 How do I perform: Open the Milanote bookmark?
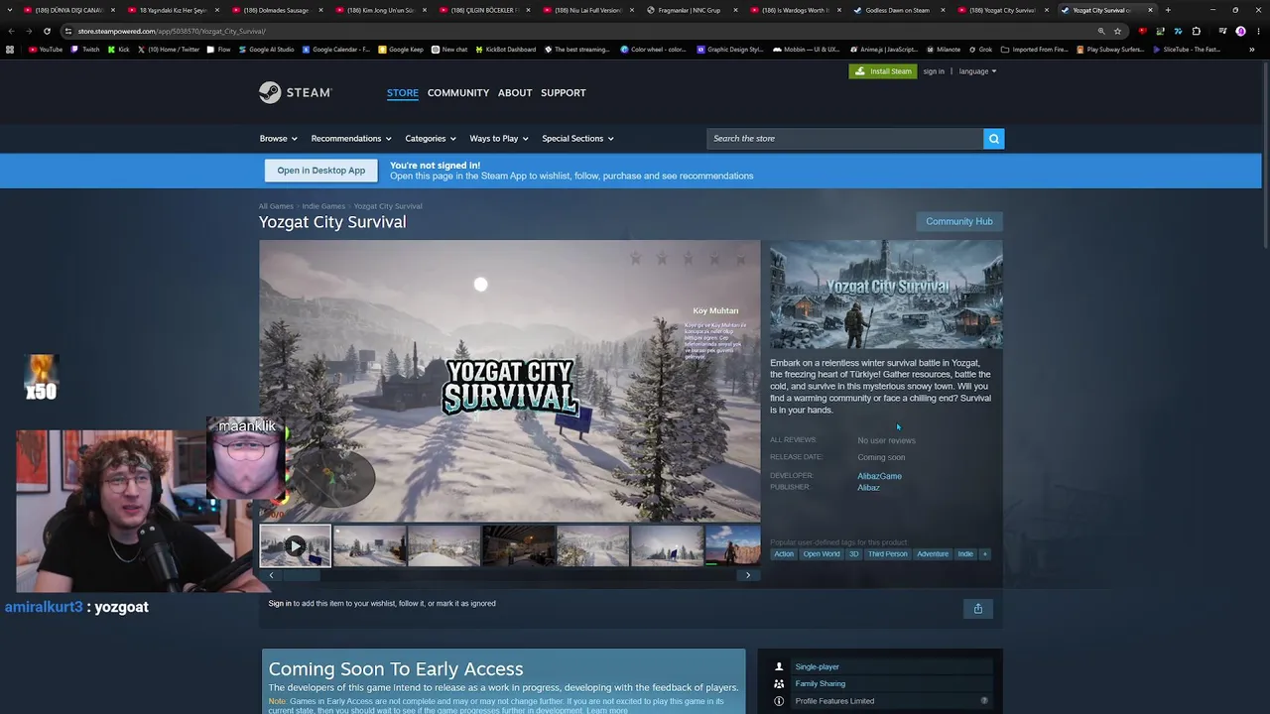coord(943,50)
